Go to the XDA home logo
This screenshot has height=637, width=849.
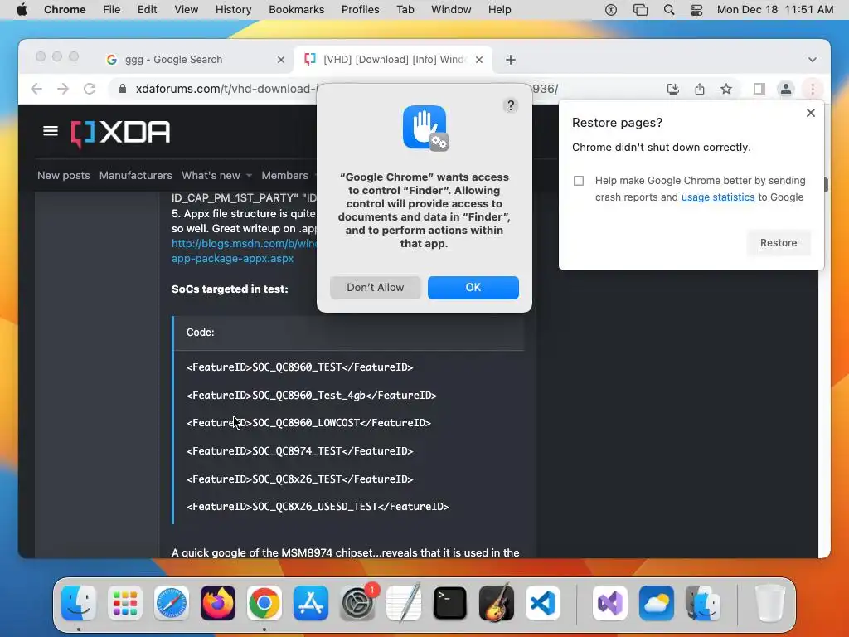(120, 133)
